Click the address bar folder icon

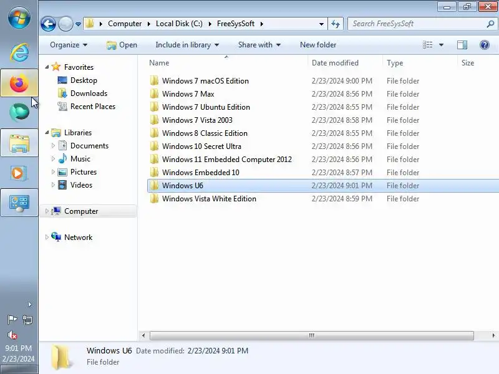click(x=90, y=24)
